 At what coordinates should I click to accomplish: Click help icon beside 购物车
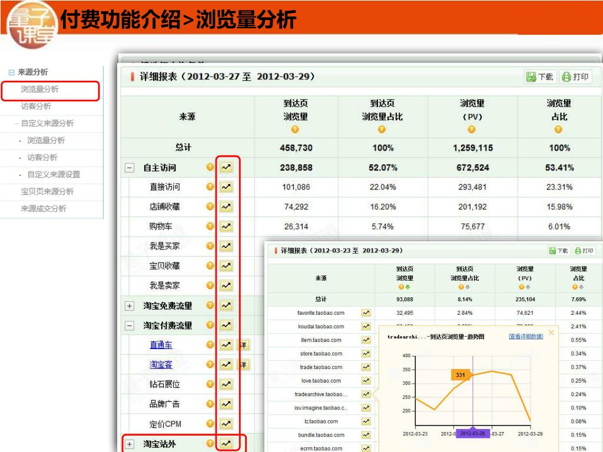210,226
